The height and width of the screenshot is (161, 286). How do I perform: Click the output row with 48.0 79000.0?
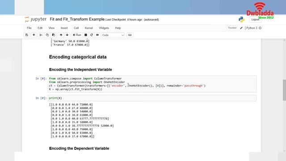pyautogui.click(x=71, y=129)
